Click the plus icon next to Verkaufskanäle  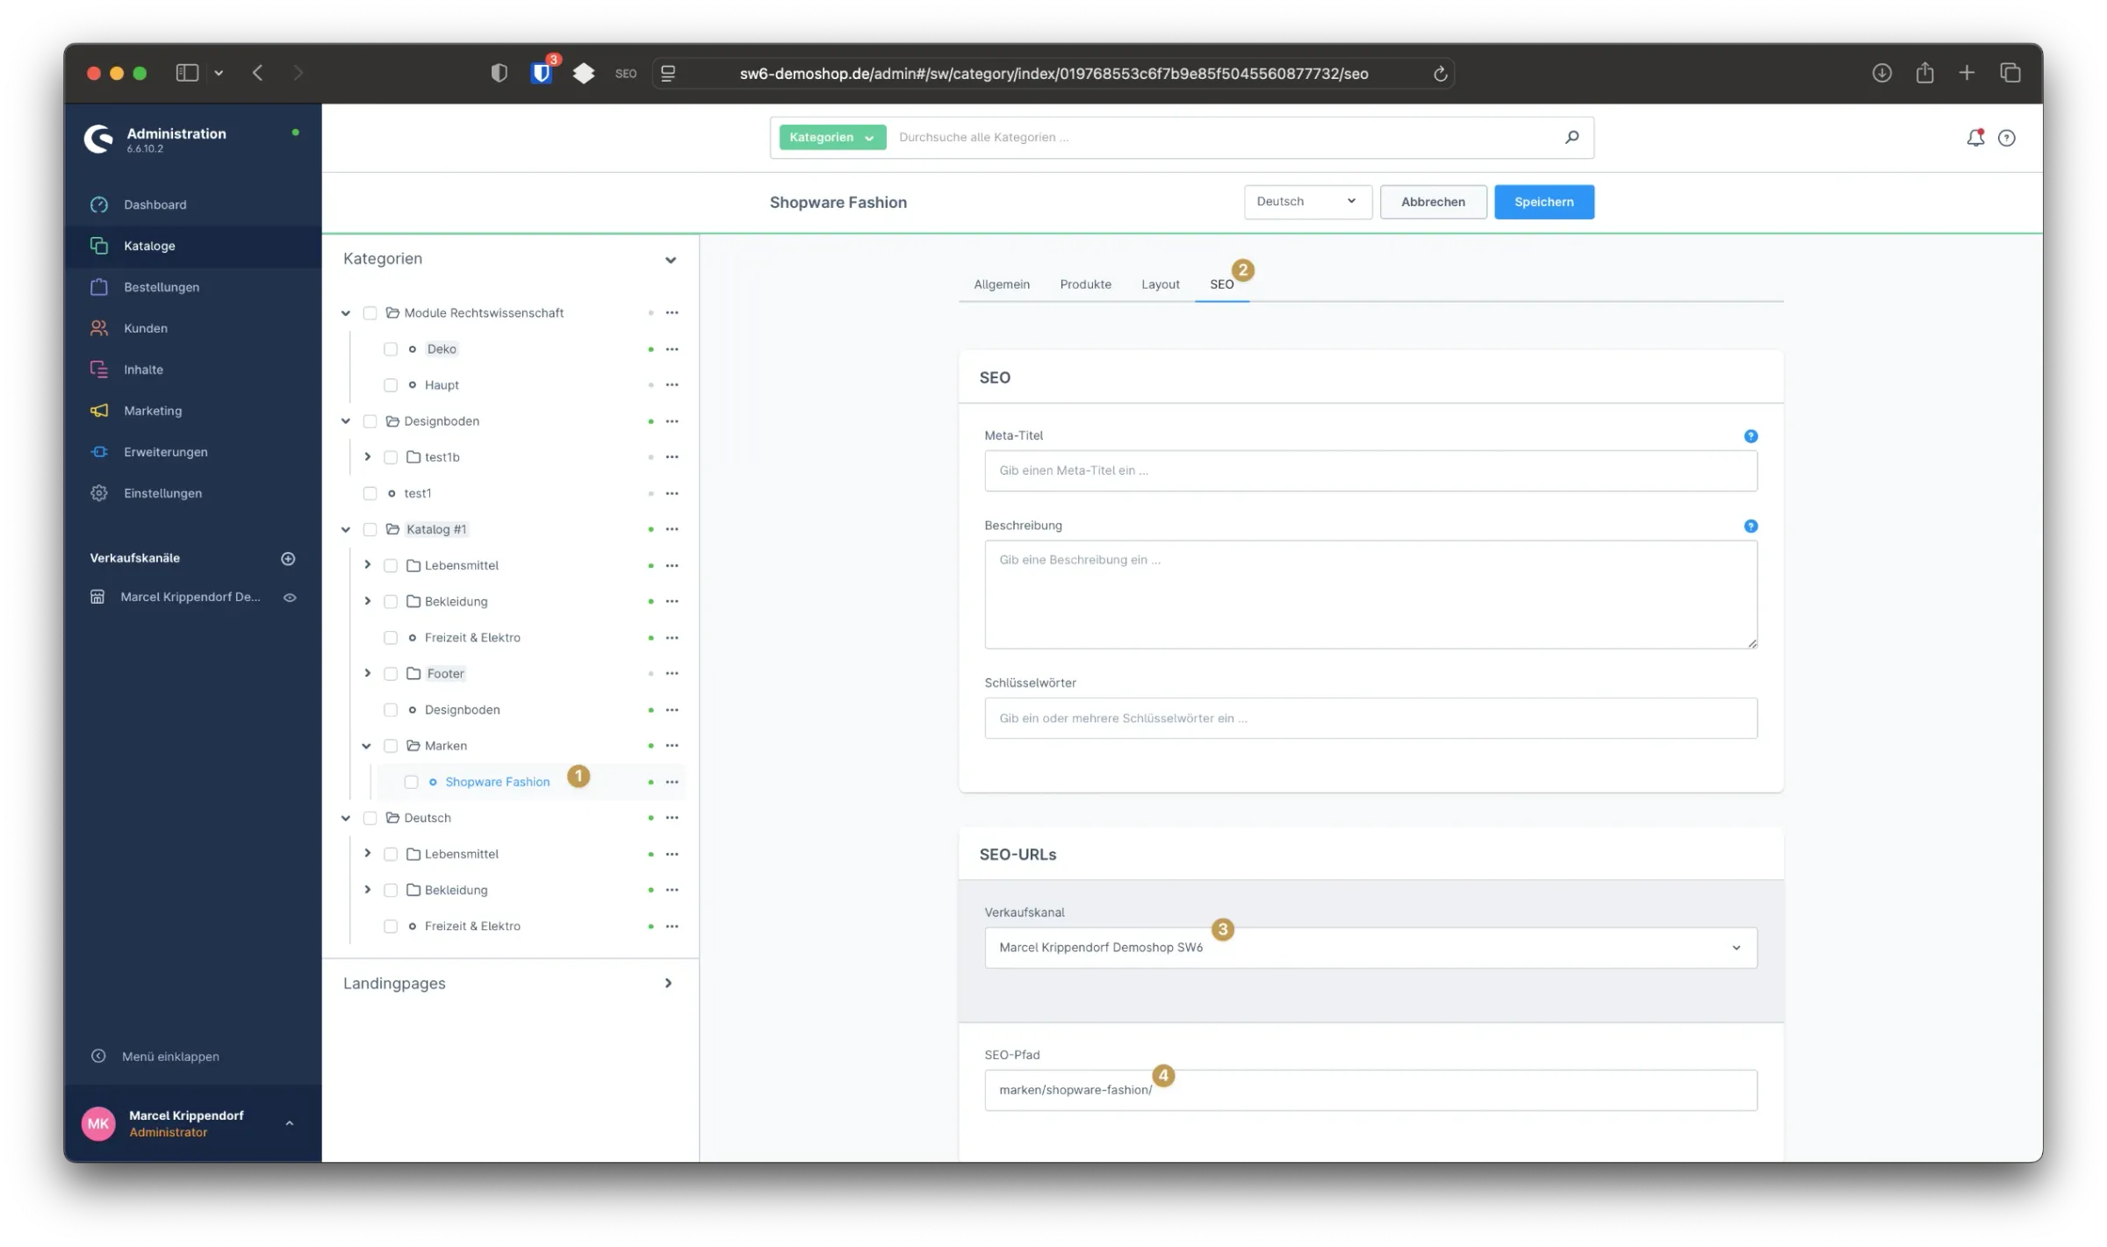pos(288,558)
